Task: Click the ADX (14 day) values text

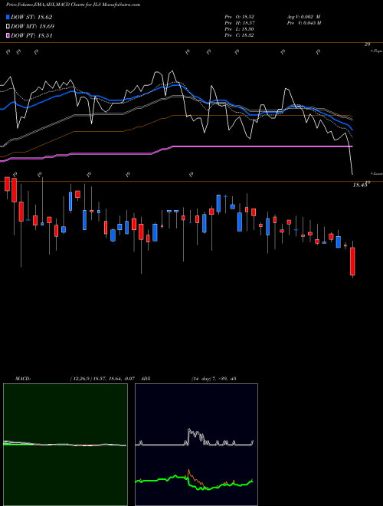Action: (214, 378)
